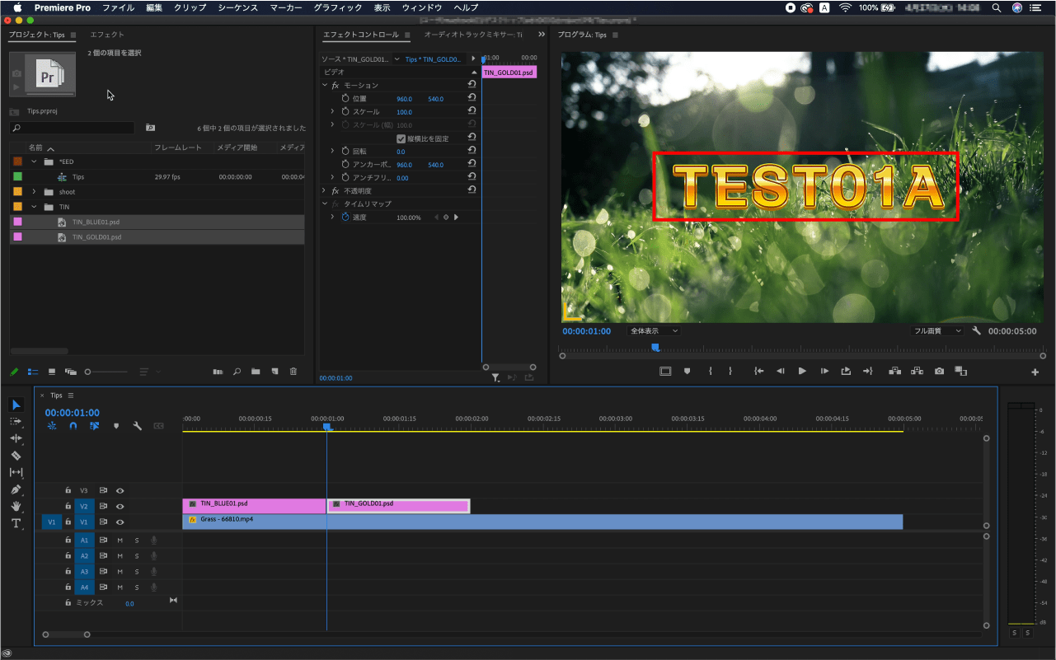The image size is (1056, 660).
Task: Select the Razor tool
Action: (x=16, y=456)
